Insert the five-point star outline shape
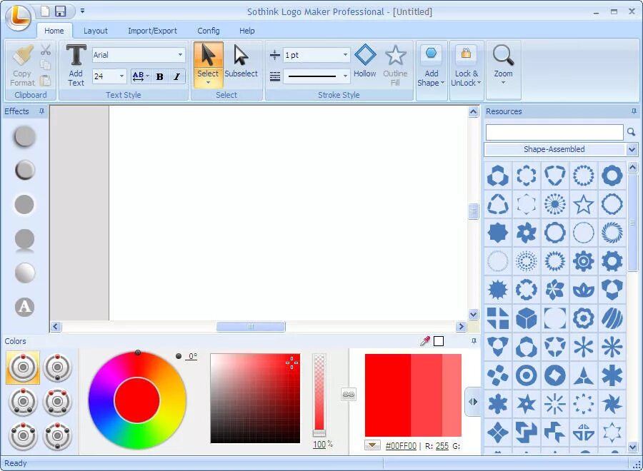Viewport: 643px width, 471px height. 583,204
